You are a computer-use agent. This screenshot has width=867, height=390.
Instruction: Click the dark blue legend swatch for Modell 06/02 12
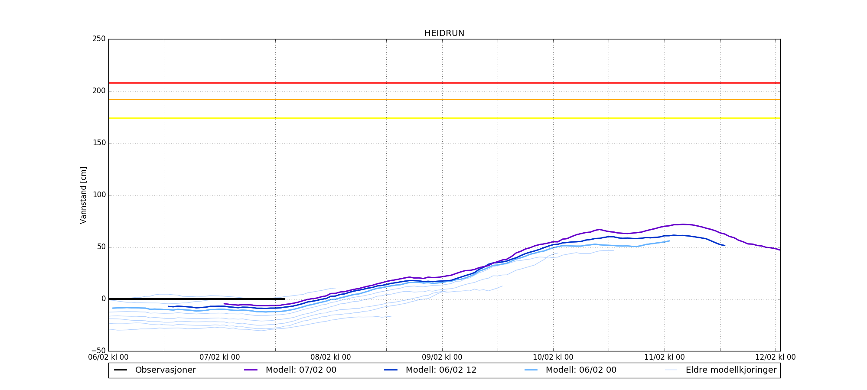(x=391, y=370)
